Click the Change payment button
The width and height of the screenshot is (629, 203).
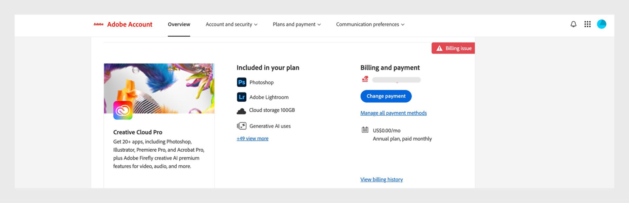coord(386,96)
